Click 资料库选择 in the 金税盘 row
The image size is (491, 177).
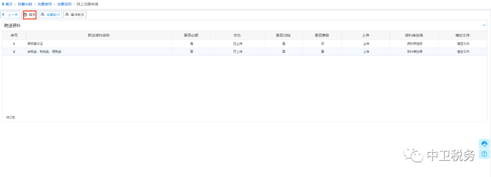point(414,52)
